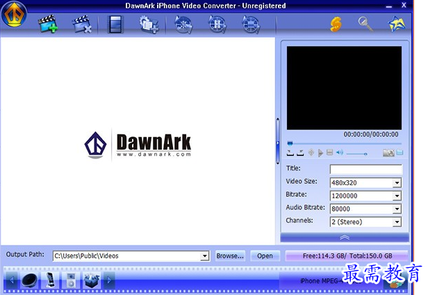Open the Audio Bitrate 80000 dropdown
Screen dimensions: 428x295
point(397,209)
